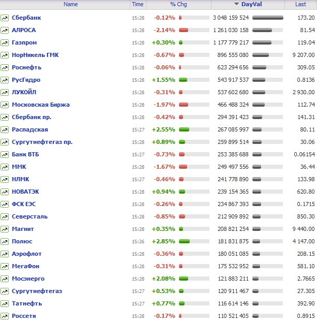Open chart icon beside АЛРОСА
The width and height of the screenshot is (317, 321).
(5, 30)
